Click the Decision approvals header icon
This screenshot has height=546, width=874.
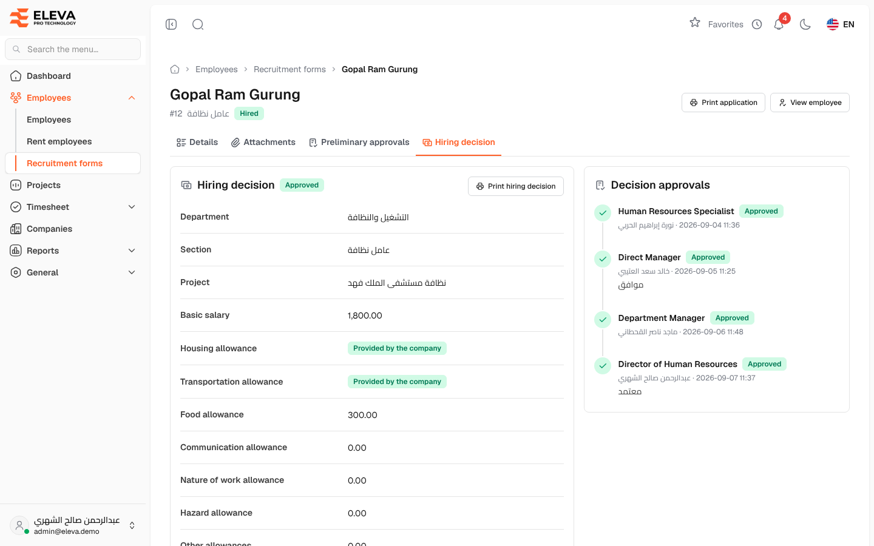point(600,185)
